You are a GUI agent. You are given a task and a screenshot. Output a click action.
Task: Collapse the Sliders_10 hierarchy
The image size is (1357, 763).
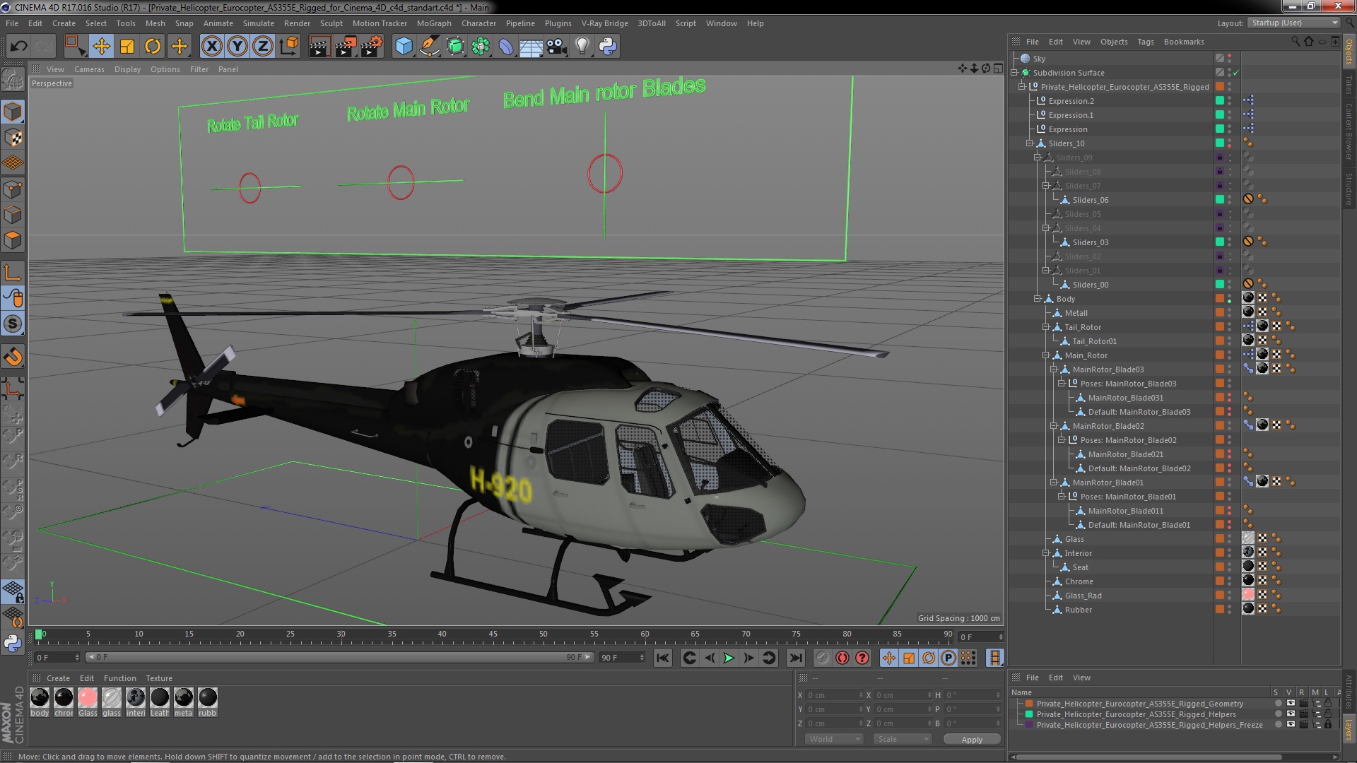tap(1030, 143)
